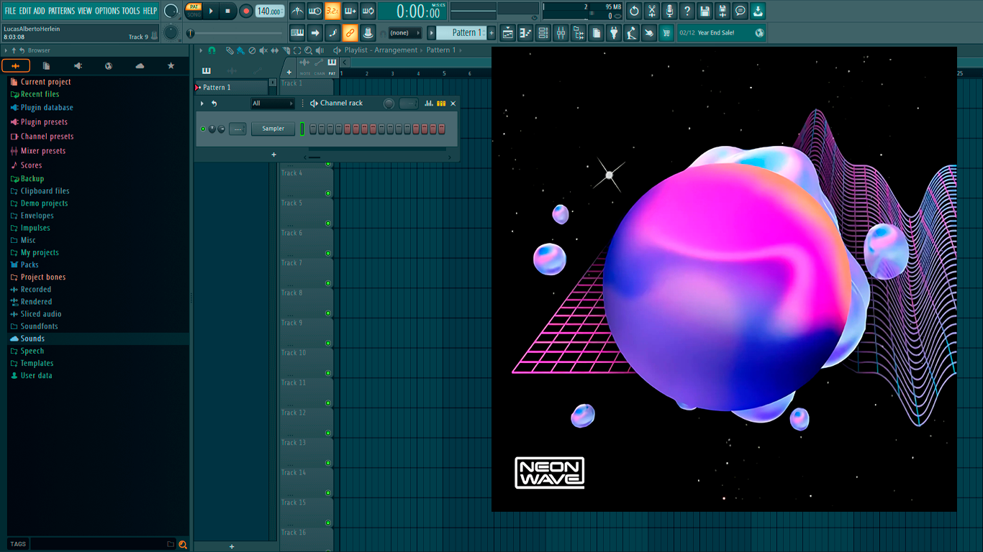
Task: Add a new channel with plus button
Action: [x=273, y=155]
